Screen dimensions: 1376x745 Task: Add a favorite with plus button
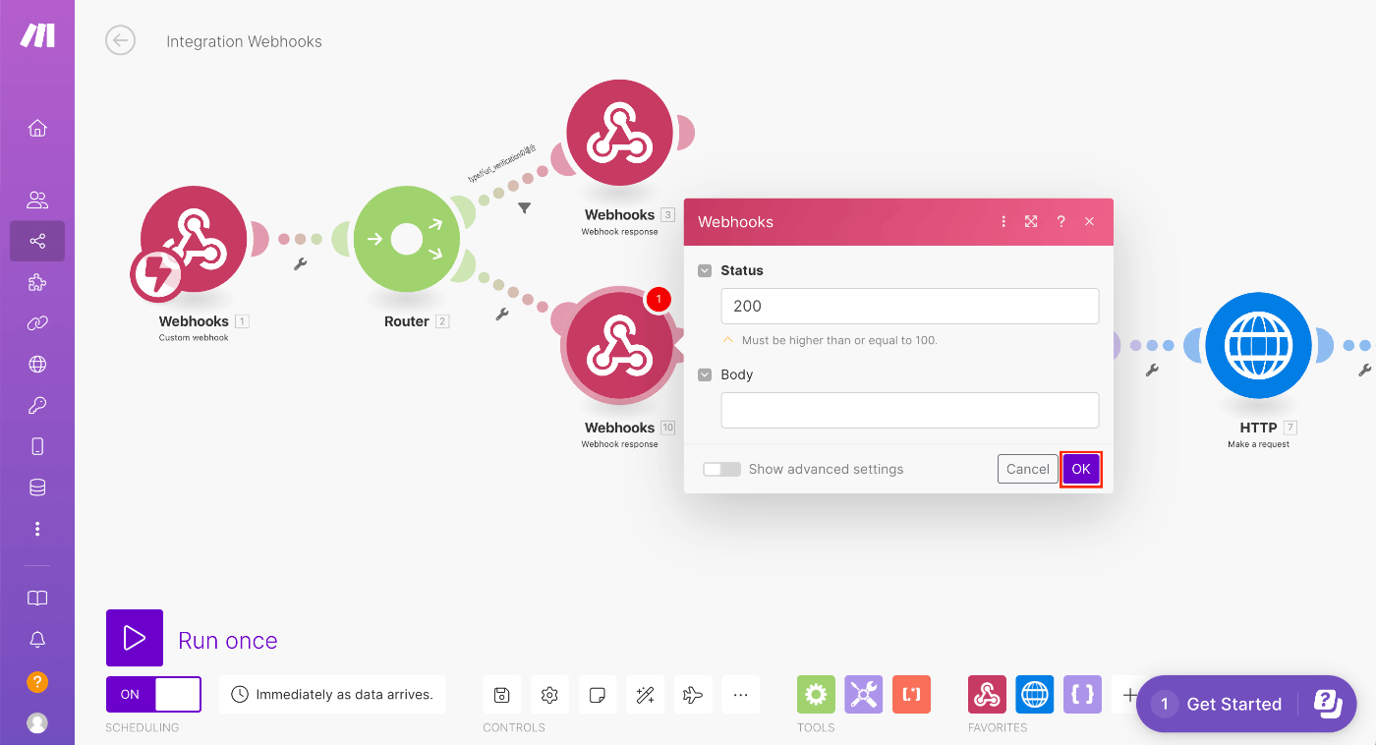[x=1129, y=695]
